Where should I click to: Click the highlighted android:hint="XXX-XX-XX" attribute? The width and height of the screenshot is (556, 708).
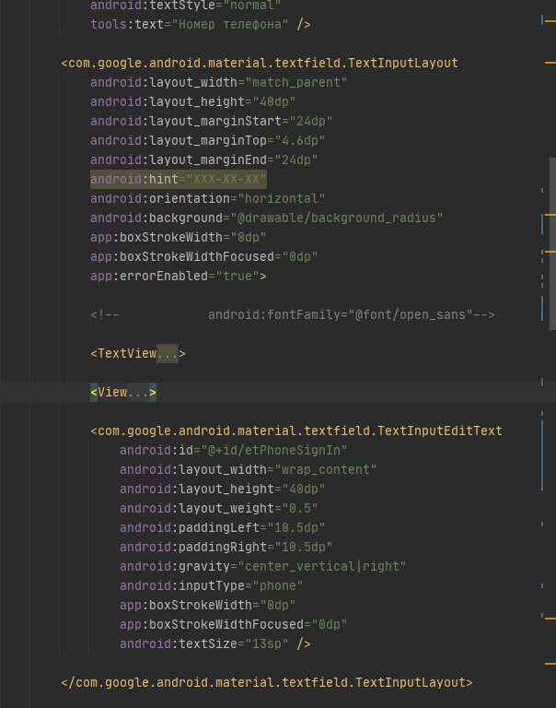click(x=178, y=179)
